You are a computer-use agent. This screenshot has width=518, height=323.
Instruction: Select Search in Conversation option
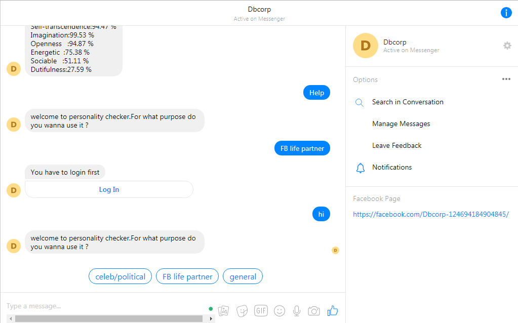tap(408, 102)
